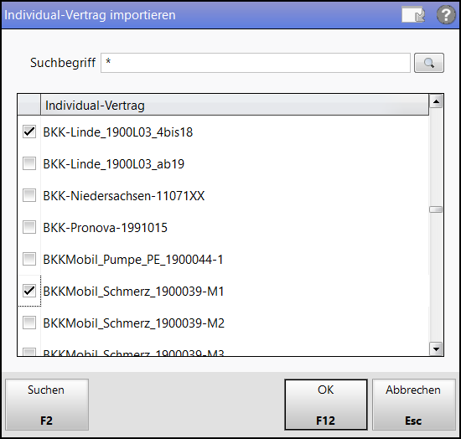
Task: Select row text BKKMobil_Pumpe_PE_1900044-1
Action: click(x=133, y=260)
